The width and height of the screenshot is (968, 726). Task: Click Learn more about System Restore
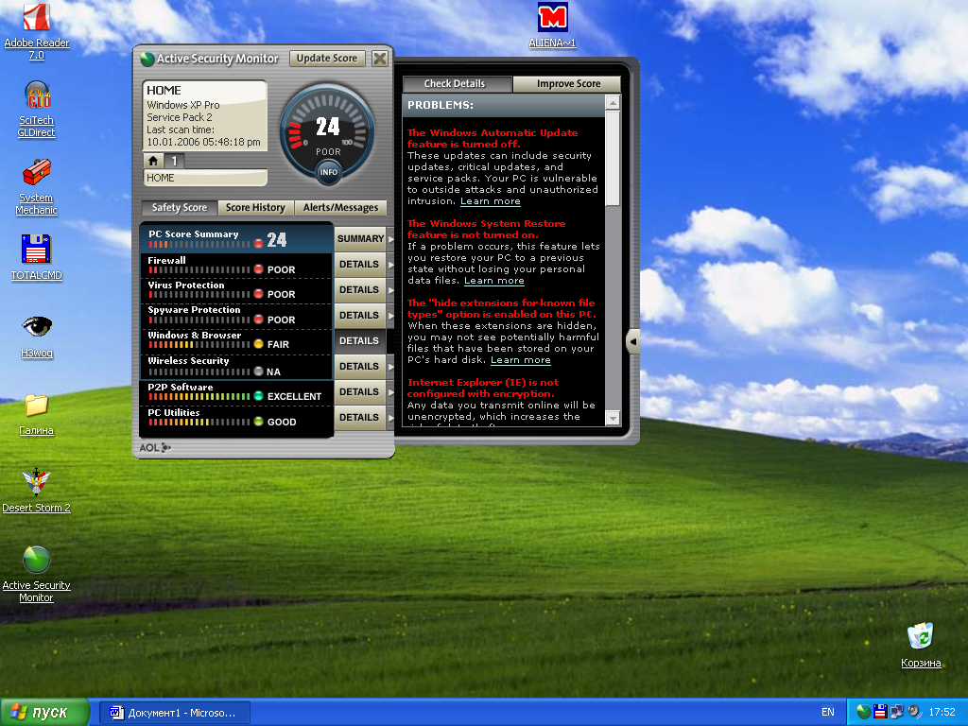tap(493, 281)
